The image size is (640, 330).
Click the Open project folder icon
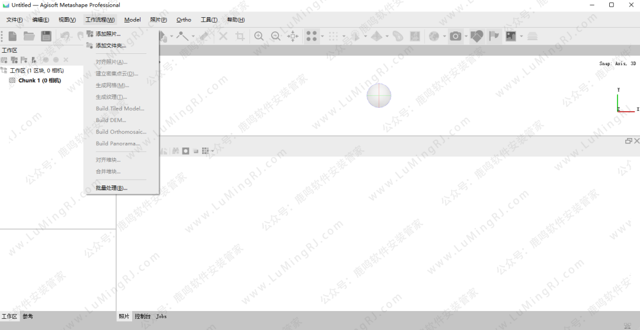tap(29, 36)
